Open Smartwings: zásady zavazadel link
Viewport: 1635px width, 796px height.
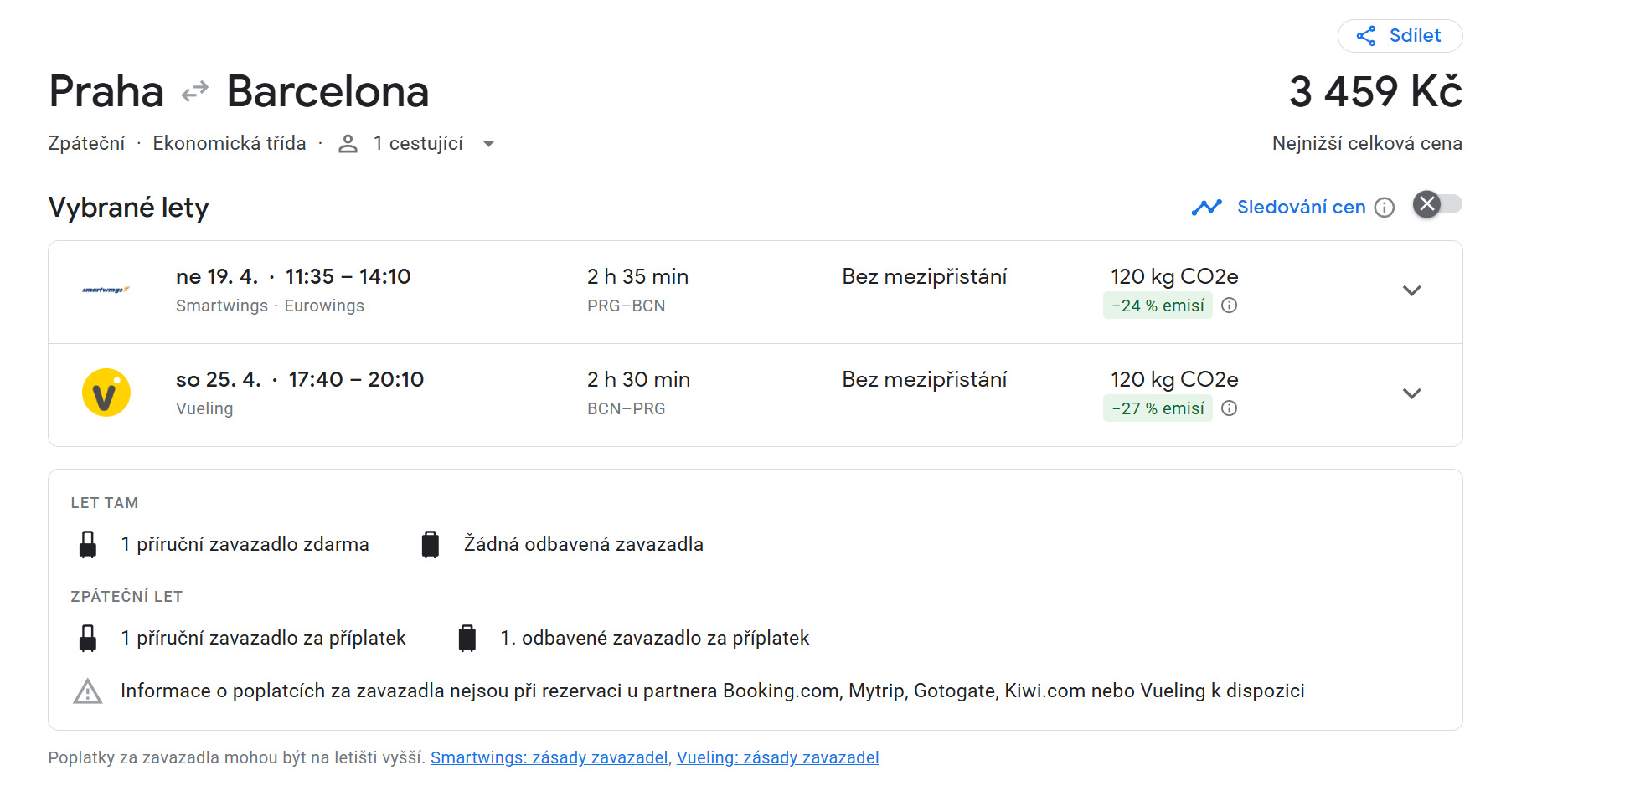pos(549,757)
